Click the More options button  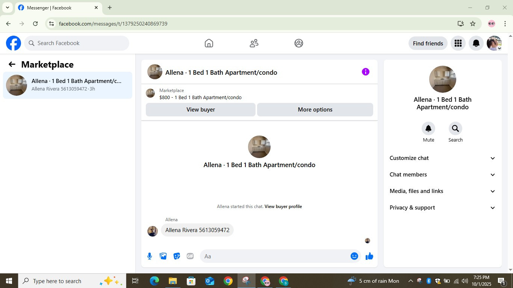point(315,110)
